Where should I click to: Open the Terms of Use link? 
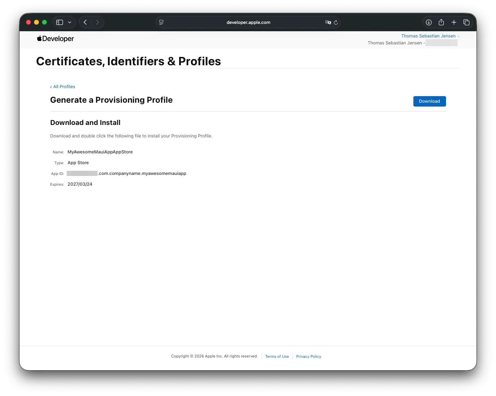coord(277,356)
